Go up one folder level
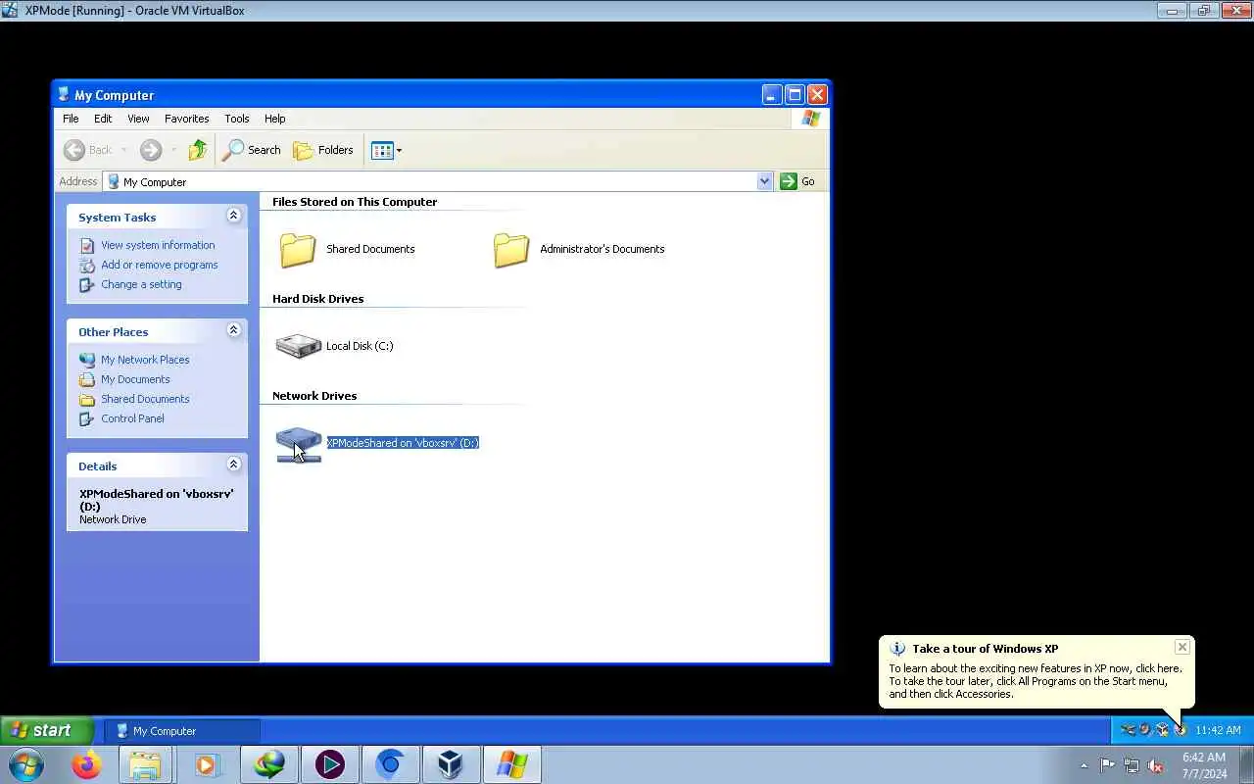 click(x=198, y=150)
